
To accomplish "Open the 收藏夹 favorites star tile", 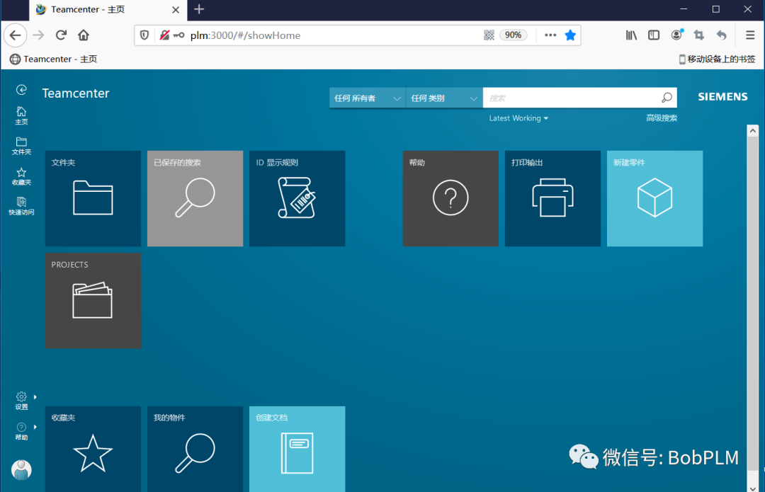I will click(x=93, y=449).
